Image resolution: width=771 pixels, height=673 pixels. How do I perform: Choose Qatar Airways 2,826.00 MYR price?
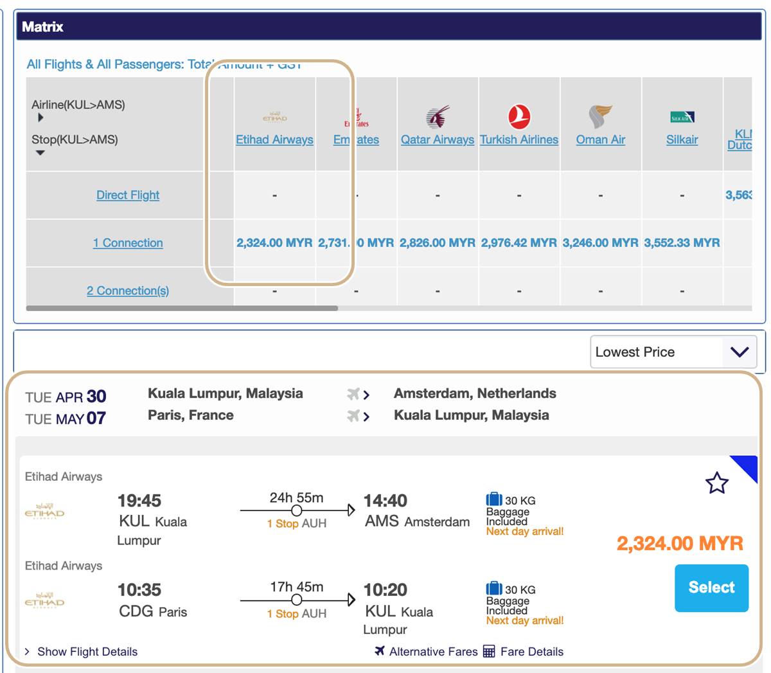(438, 243)
